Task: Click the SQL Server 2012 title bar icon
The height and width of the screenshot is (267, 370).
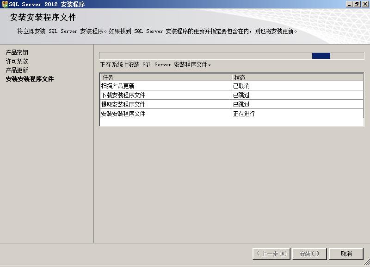Action: tap(4, 4)
